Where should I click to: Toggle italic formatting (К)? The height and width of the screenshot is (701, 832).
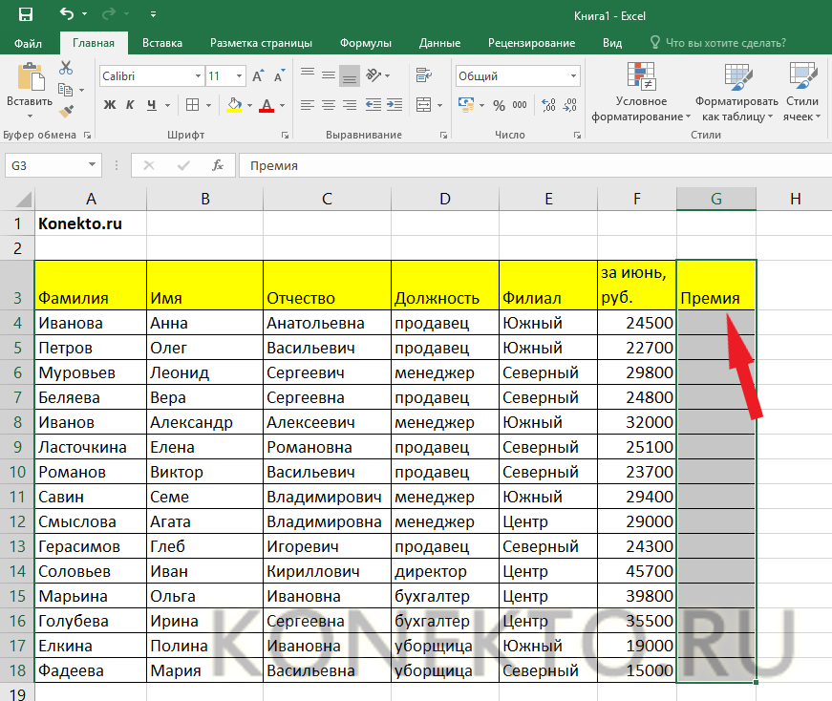(x=132, y=105)
